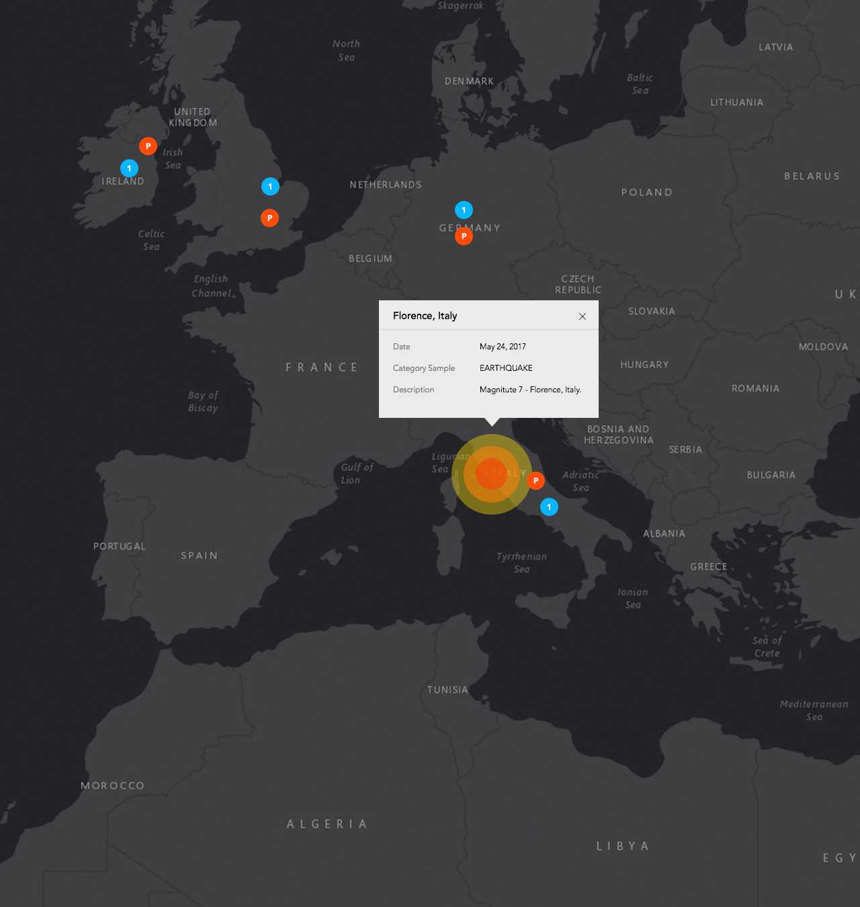Click the Ionian Sea label
The image size is (860, 907).
click(633, 599)
